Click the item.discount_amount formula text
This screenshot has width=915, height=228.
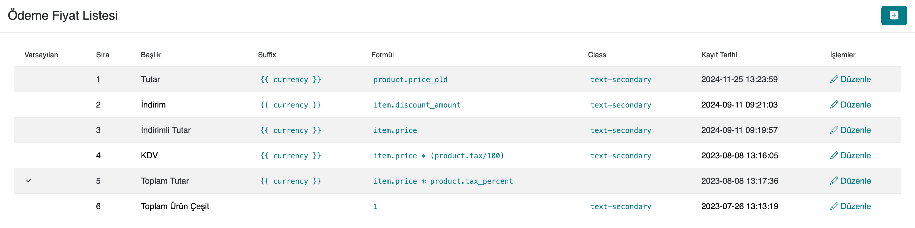(x=417, y=105)
